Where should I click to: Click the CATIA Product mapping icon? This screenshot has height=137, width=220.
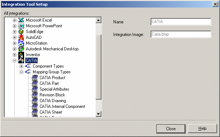[x=35, y=78]
